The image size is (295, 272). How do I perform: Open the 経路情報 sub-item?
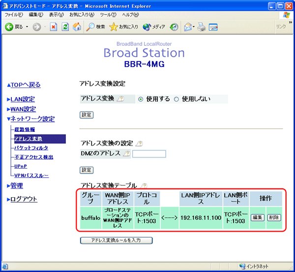[x=25, y=129]
